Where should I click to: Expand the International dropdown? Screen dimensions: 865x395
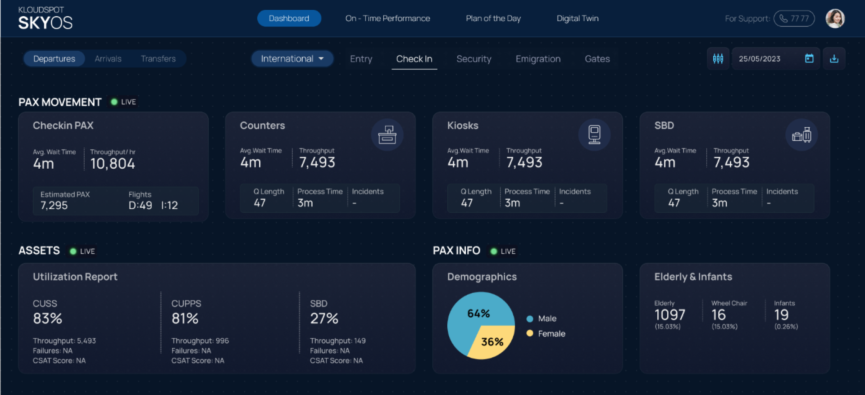292,58
